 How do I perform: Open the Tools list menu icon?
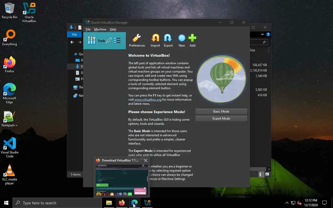118,41
